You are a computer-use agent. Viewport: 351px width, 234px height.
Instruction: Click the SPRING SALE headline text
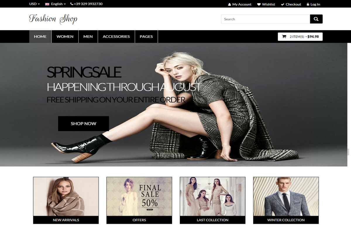pyautogui.click(x=84, y=72)
